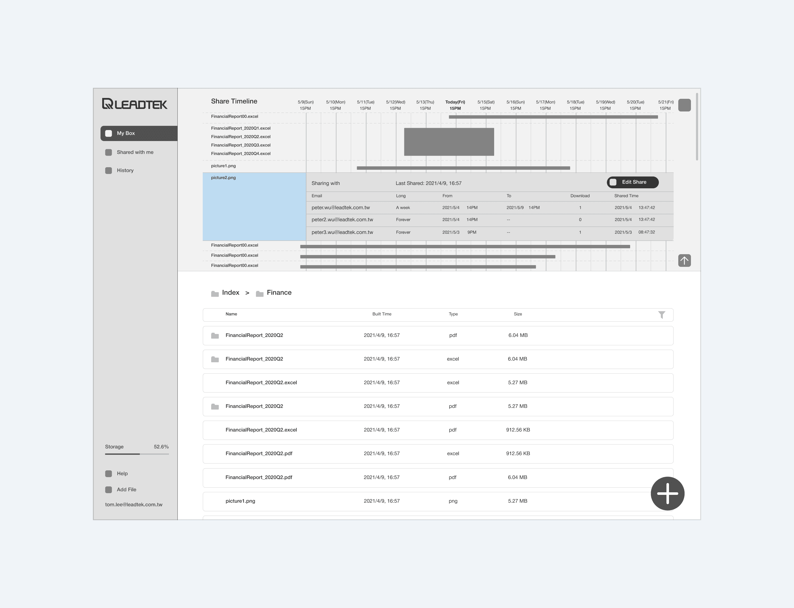Go to Finance in the breadcrumb

click(279, 292)
